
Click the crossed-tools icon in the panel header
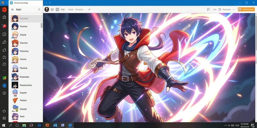tap(13, 10)
